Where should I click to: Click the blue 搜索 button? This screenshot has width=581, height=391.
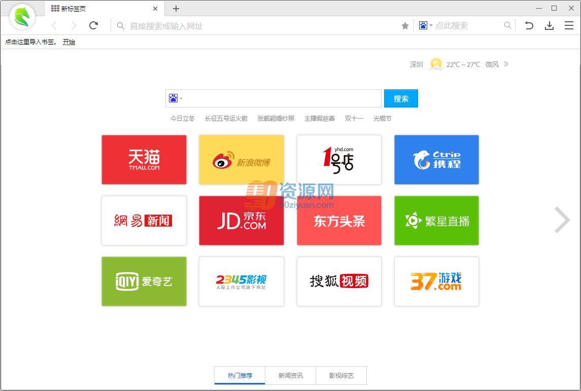point(401,98)
